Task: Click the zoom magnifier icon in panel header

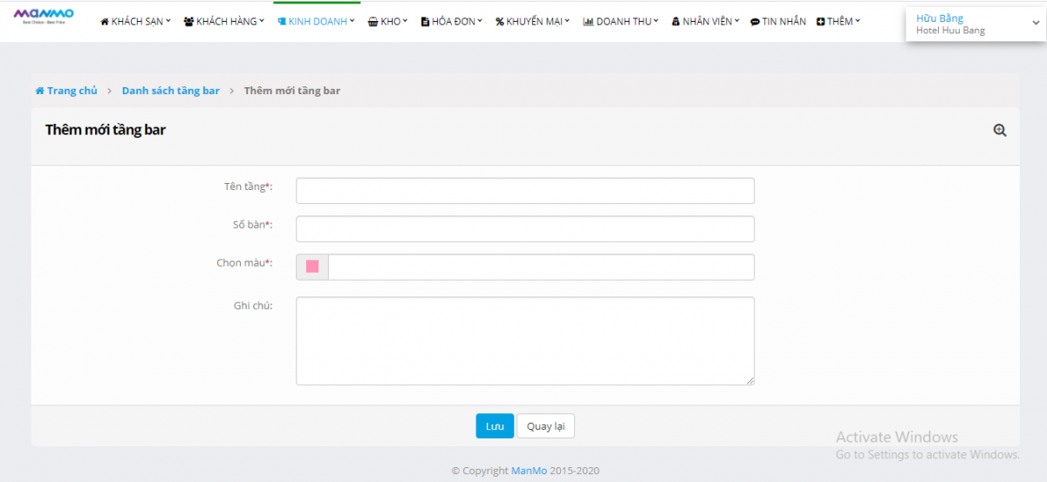Action: tap(1000, 130)
